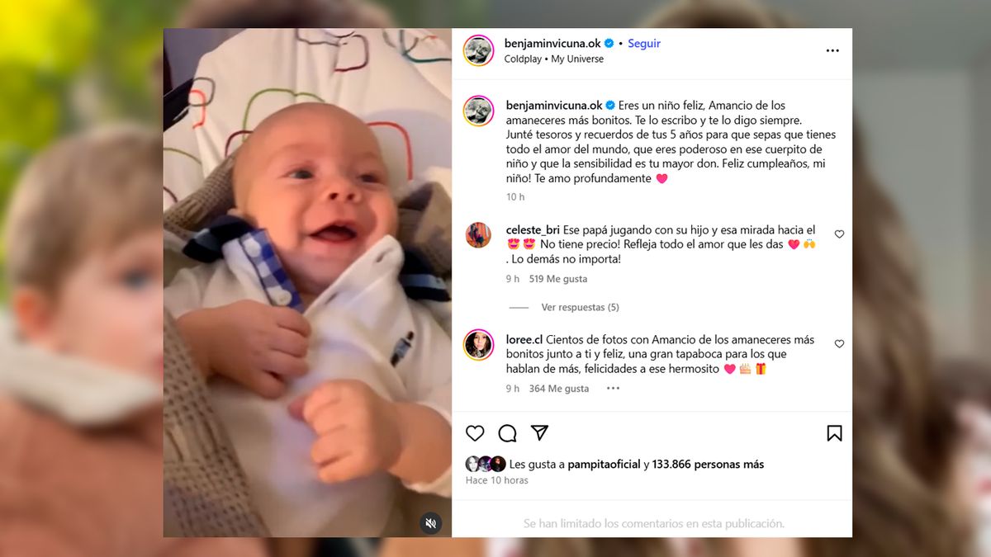Select the celeste_bri username in the comment

click(533, 230)
